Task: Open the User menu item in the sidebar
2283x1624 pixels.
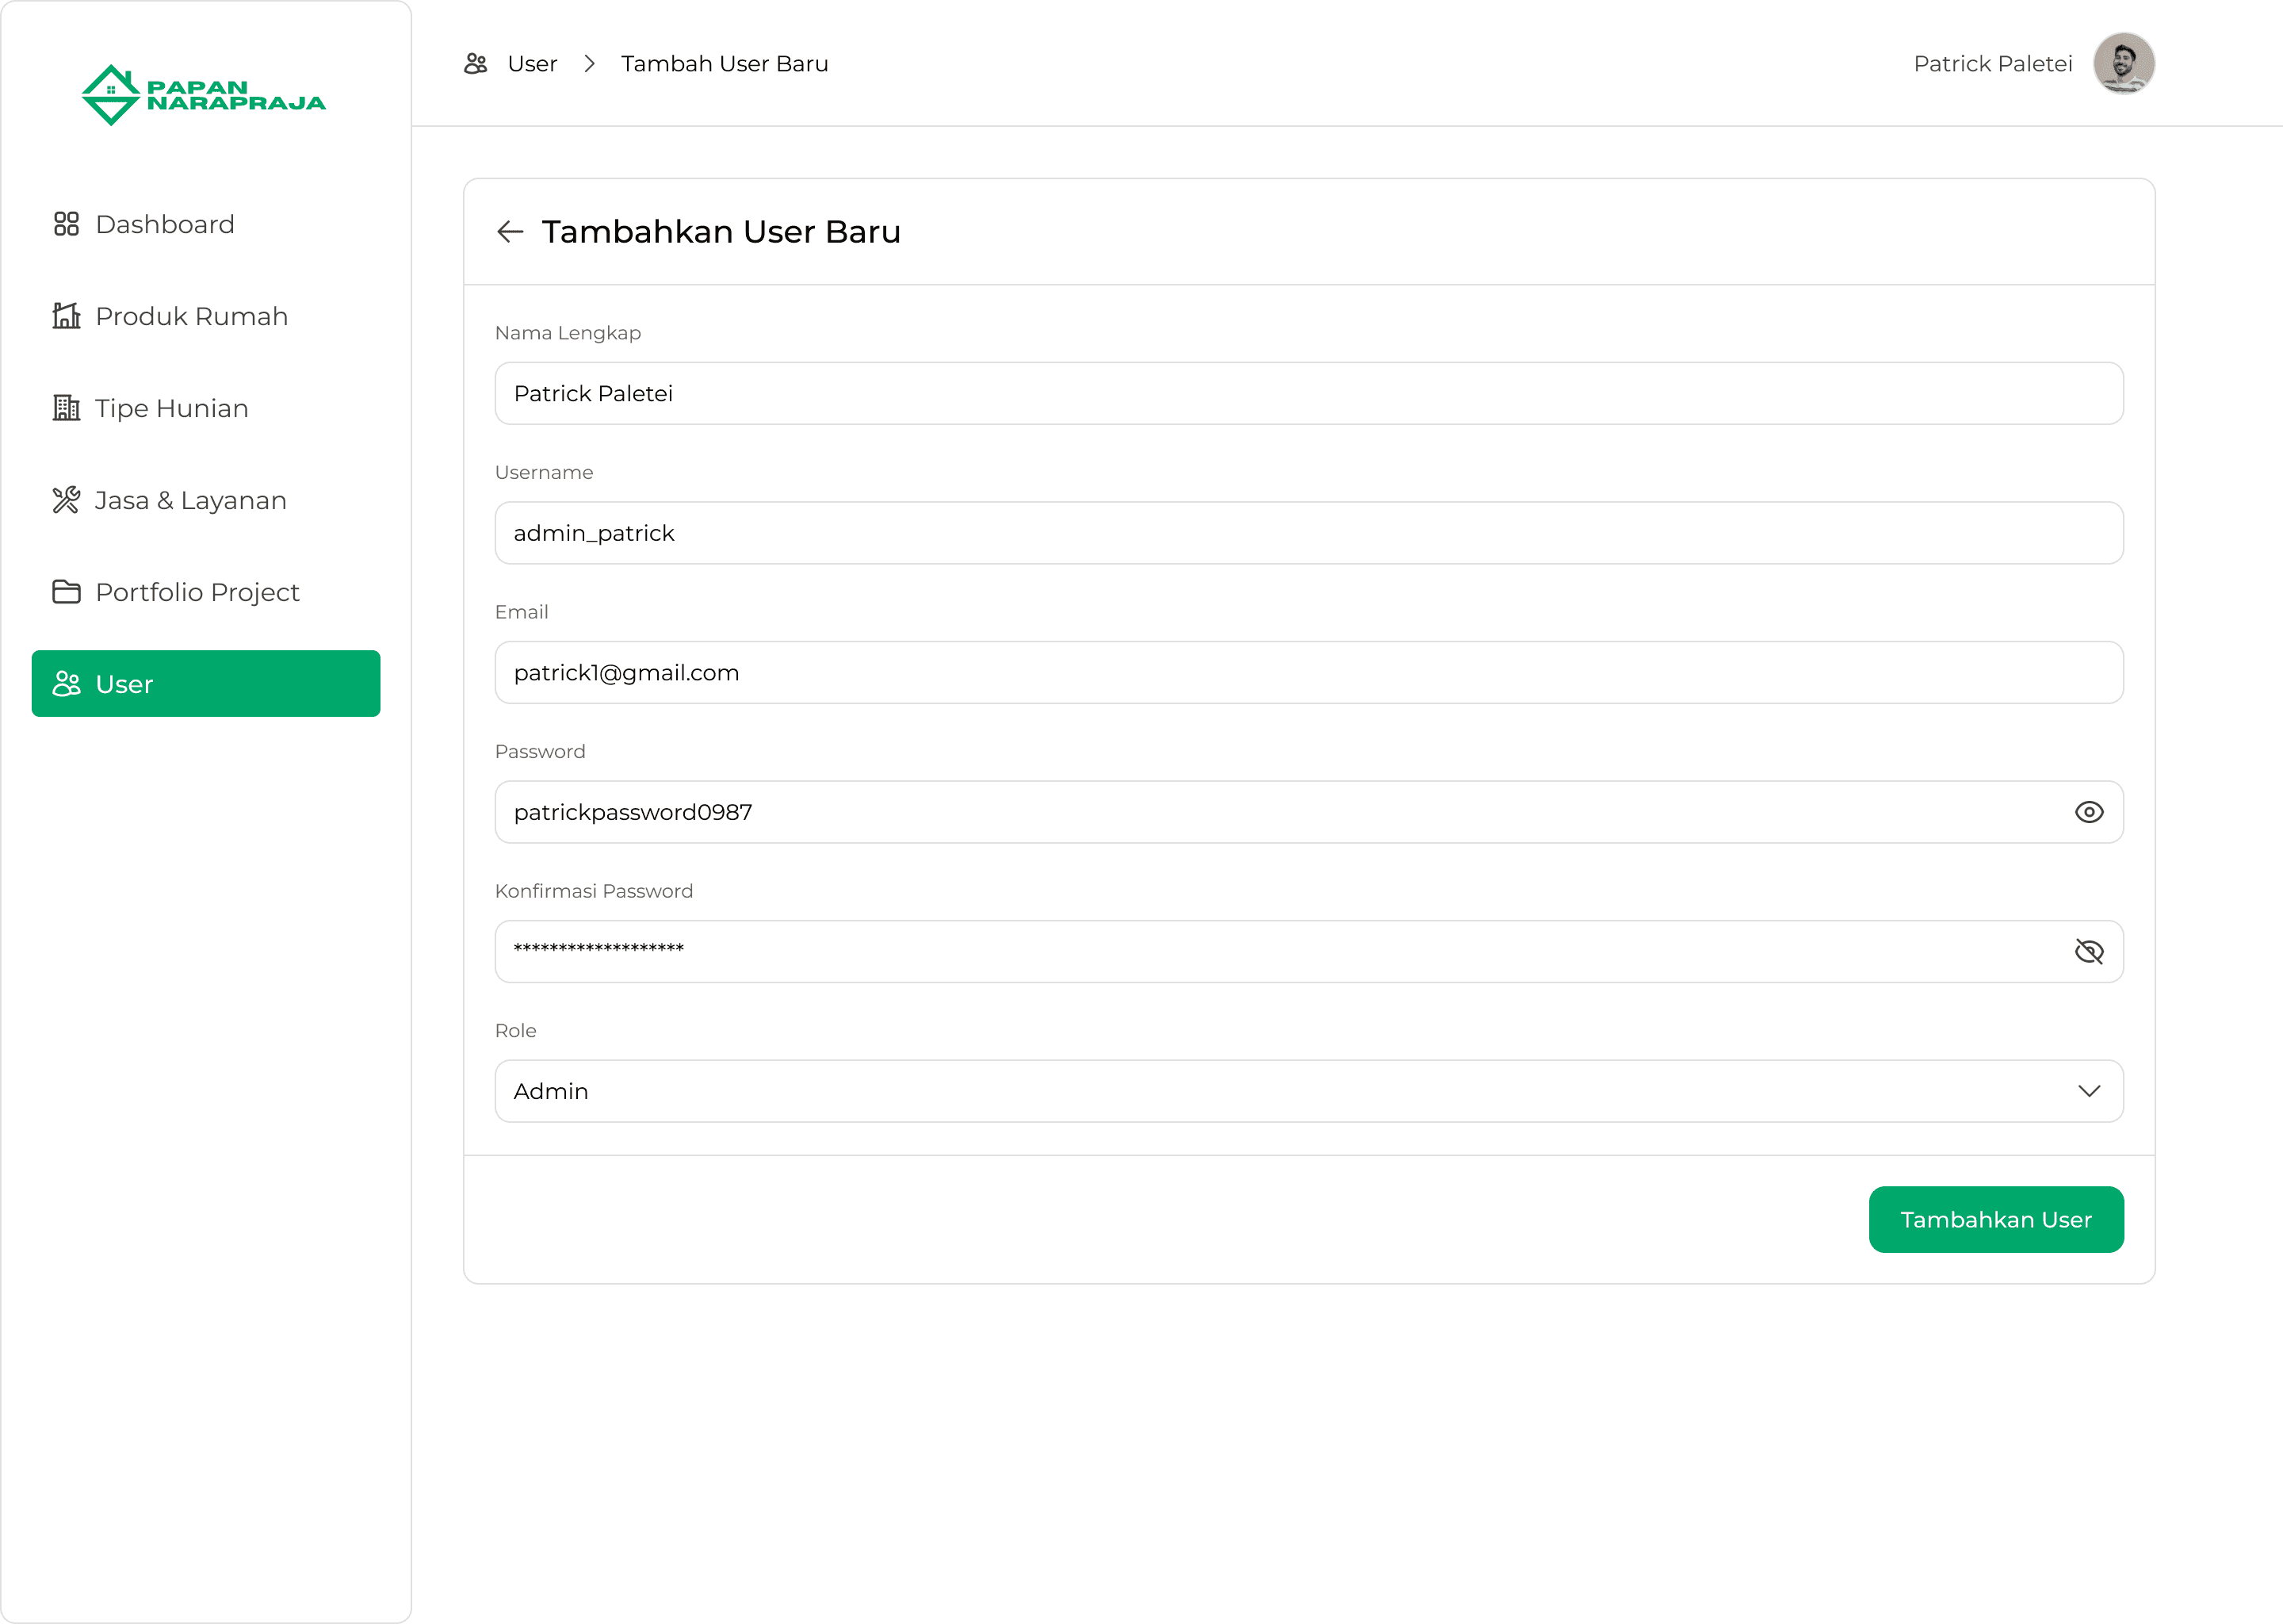Action: pyautogui.click(x=206, y=684)
